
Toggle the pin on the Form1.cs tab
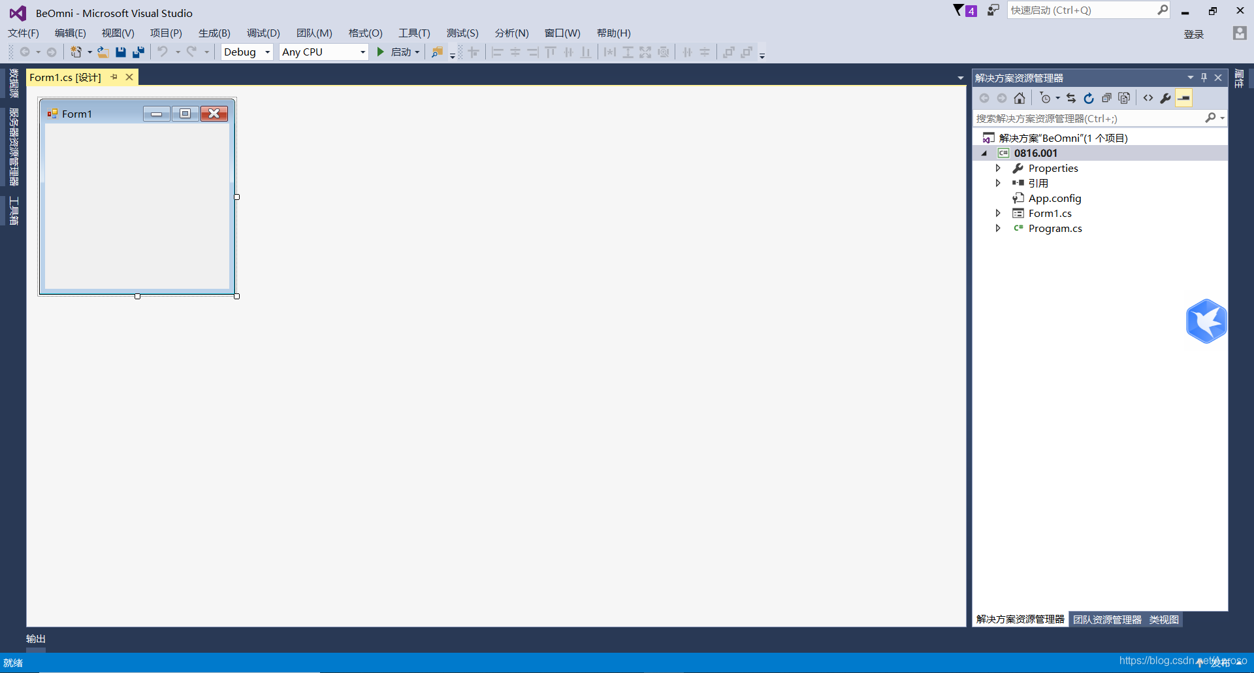pos(114,77)
